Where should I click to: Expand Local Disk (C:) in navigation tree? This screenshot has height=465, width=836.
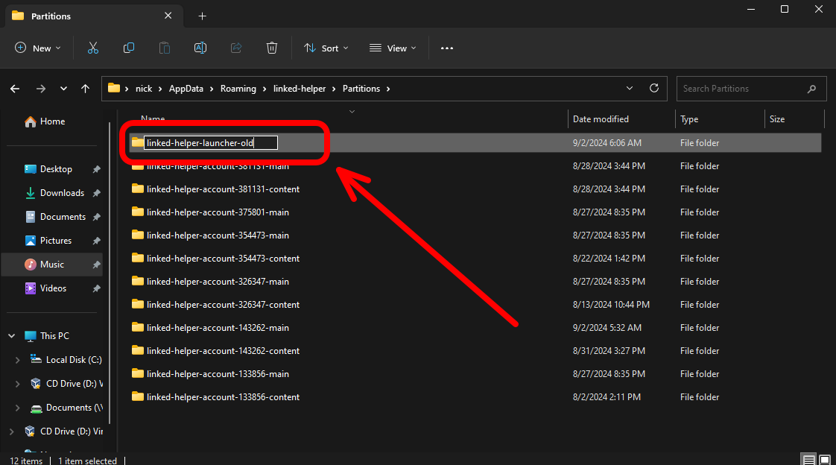coord(18,360)
